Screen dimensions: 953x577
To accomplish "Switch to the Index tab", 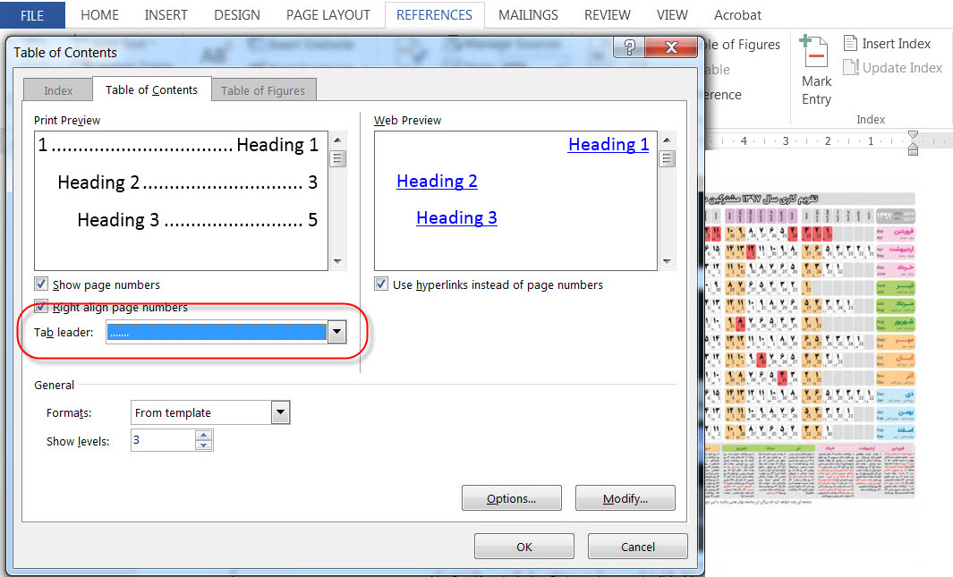I will click(58, 90).
